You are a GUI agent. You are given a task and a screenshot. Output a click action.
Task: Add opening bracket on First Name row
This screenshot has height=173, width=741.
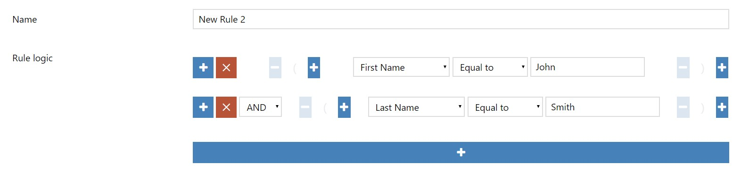314,67
